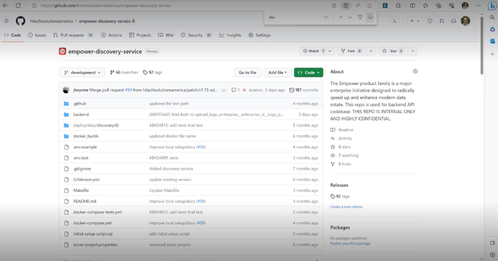Viewport: 498px width, 261px height.
Task: Open the Read aloud icon in address bar
Action: pos(358,6)
